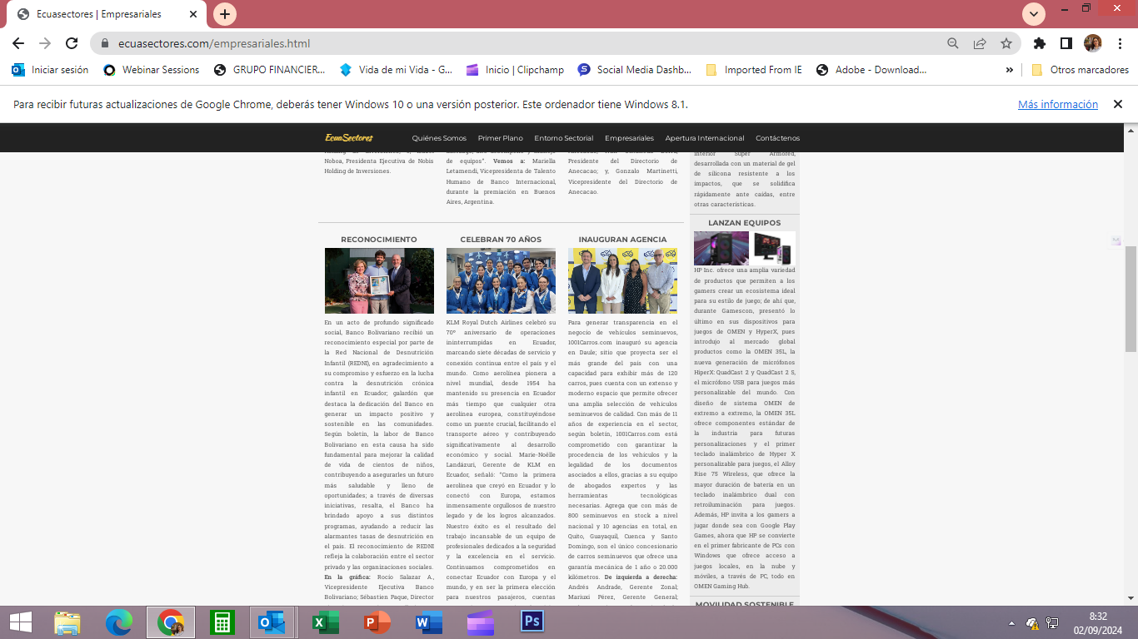Open the Imported From IE bookmark folder
Viewport: 1138px width, 639px height.
coord(754,70)
